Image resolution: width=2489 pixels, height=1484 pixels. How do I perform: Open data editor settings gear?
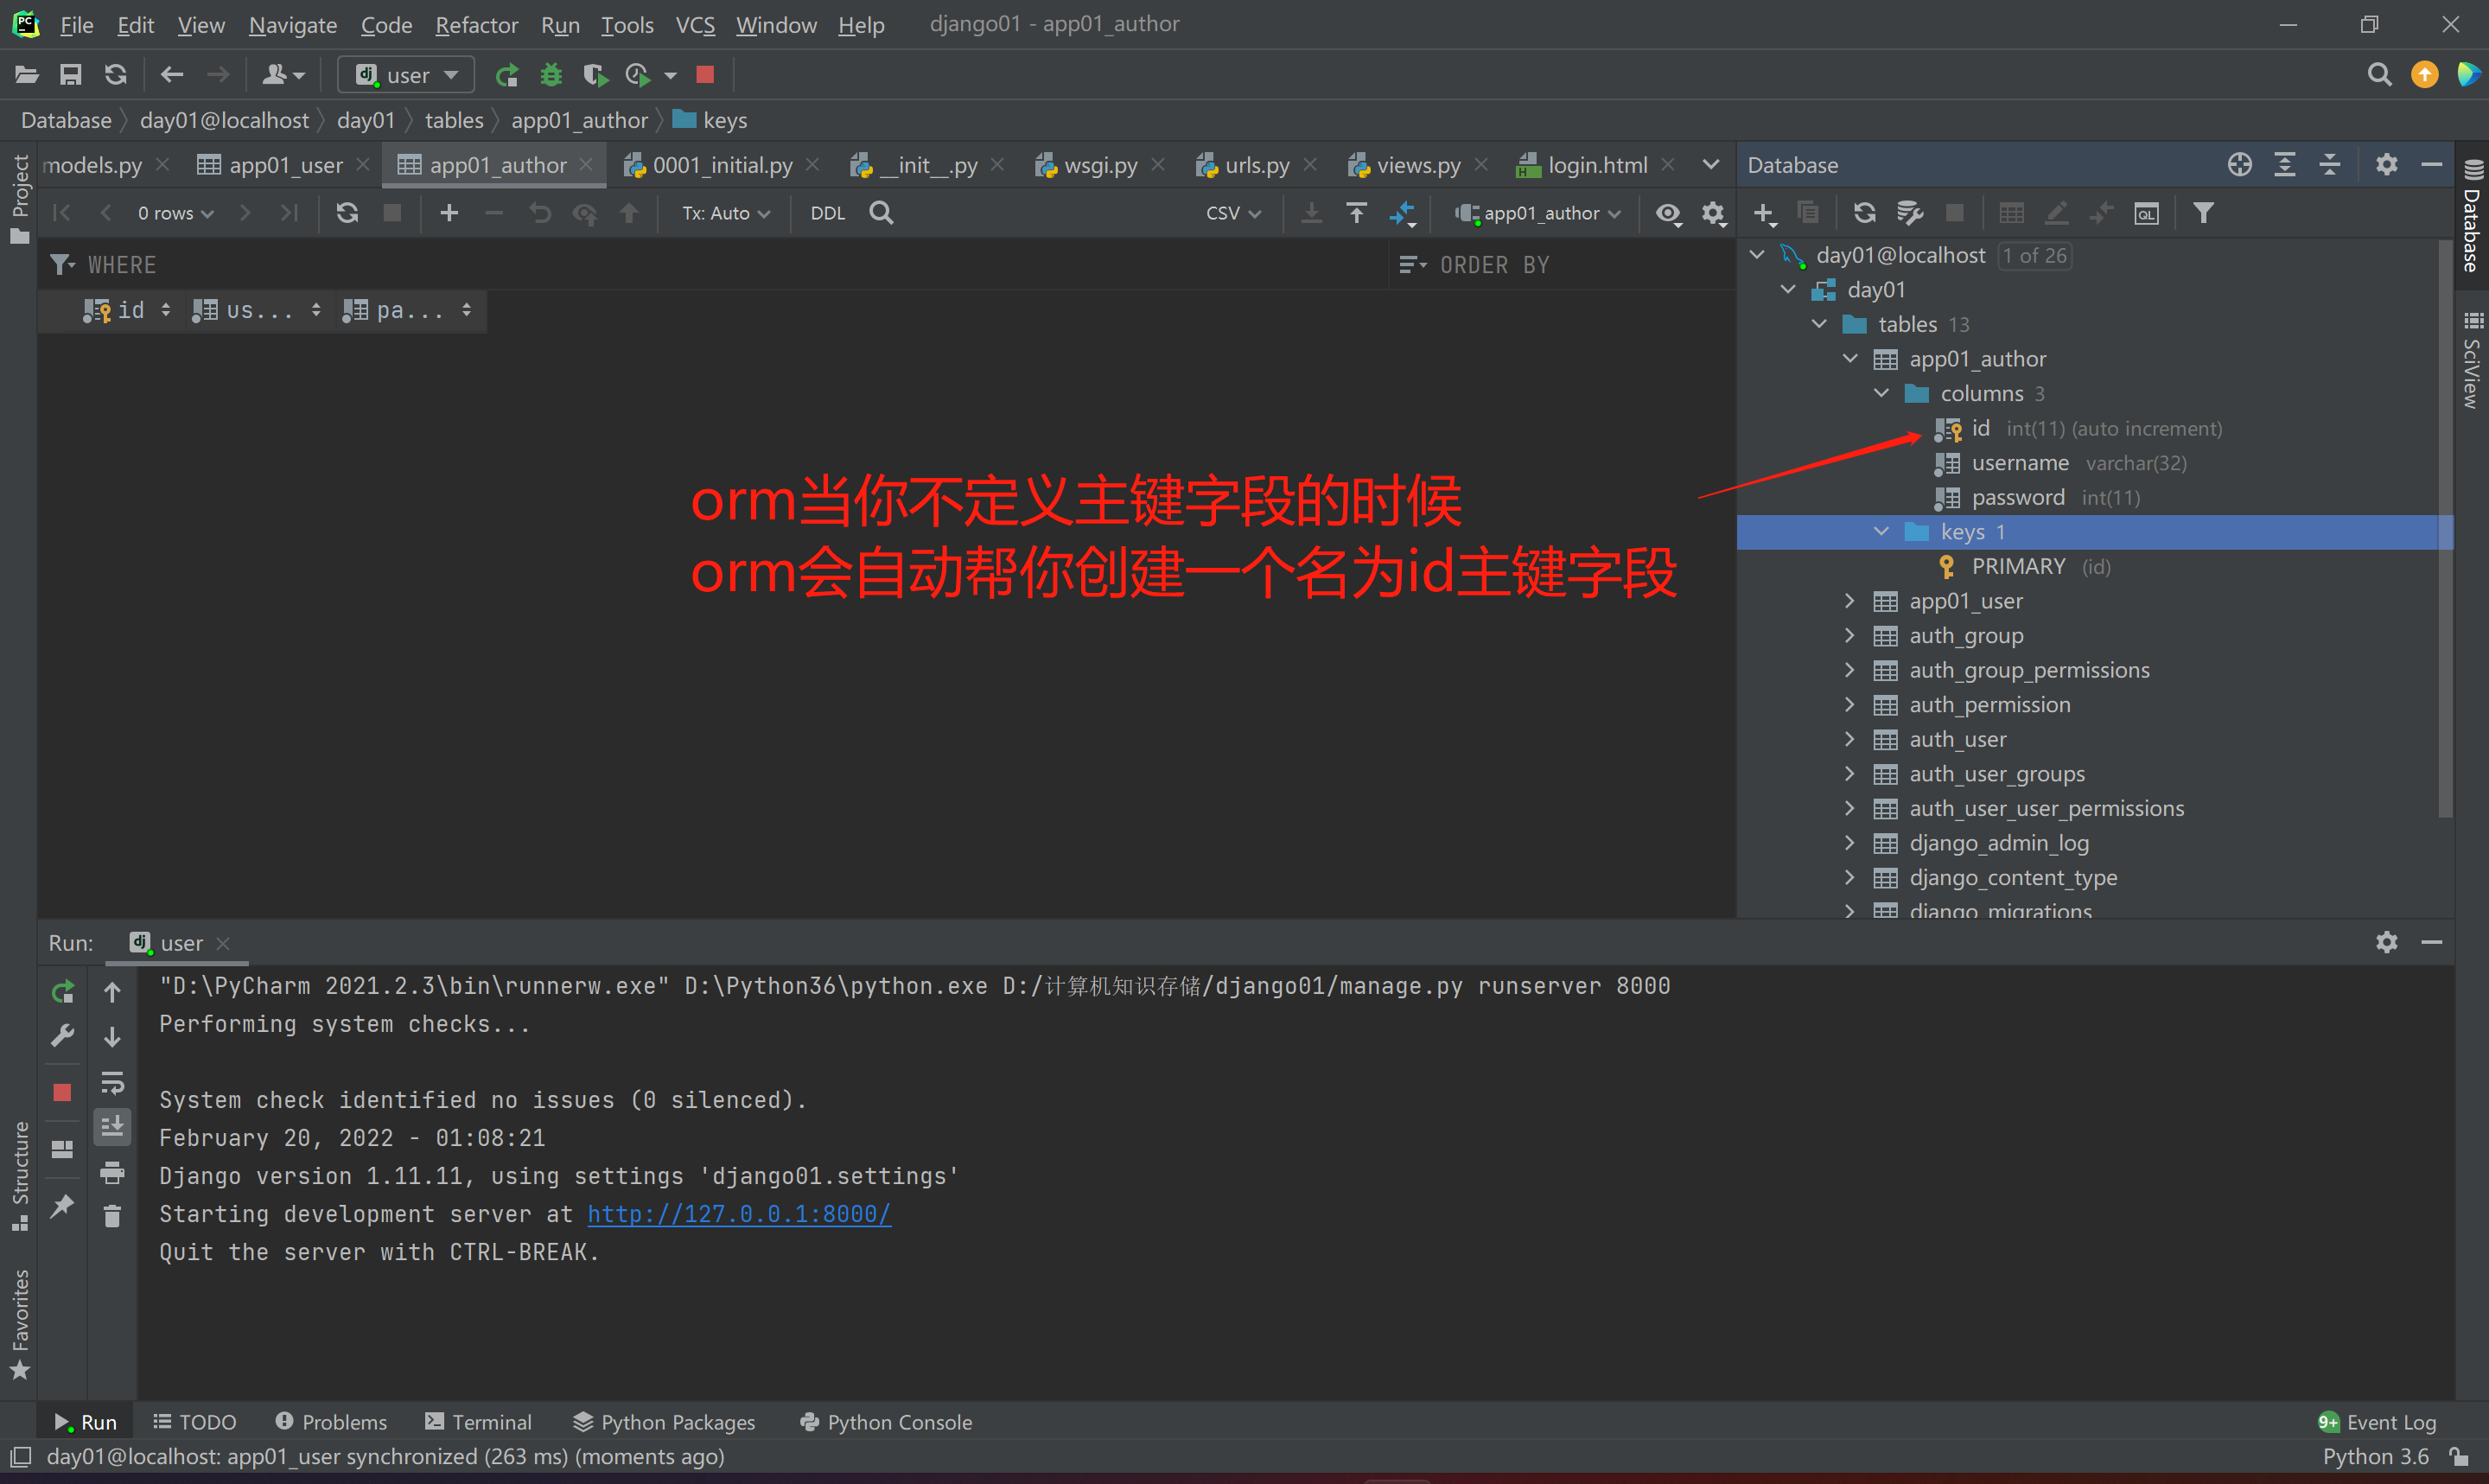click(x=1715, y=213)
